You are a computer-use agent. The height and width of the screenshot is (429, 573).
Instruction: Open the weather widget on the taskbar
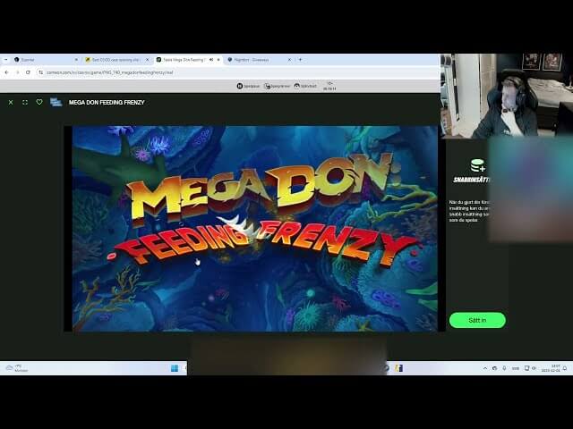pyautogui.click(x=16, y=368)
